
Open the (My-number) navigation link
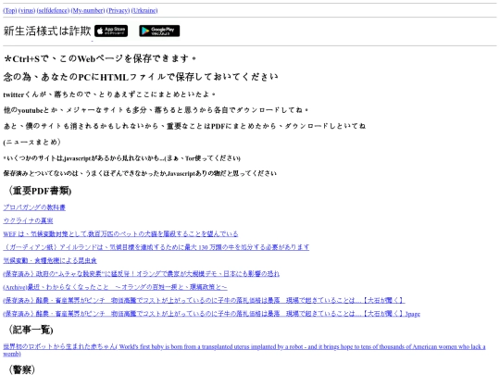88,10
